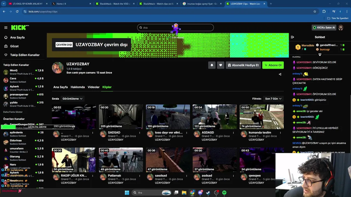
Task: Switch to the Videolar tab
Action: (94, 87)
